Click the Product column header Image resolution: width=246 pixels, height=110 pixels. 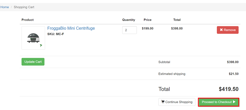coord(28,20)
